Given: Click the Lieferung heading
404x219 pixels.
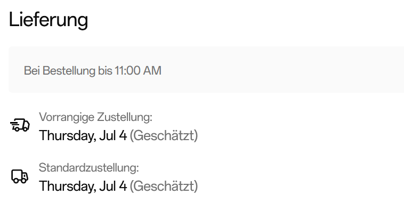Looking at the screenshot, I should 48,20.
